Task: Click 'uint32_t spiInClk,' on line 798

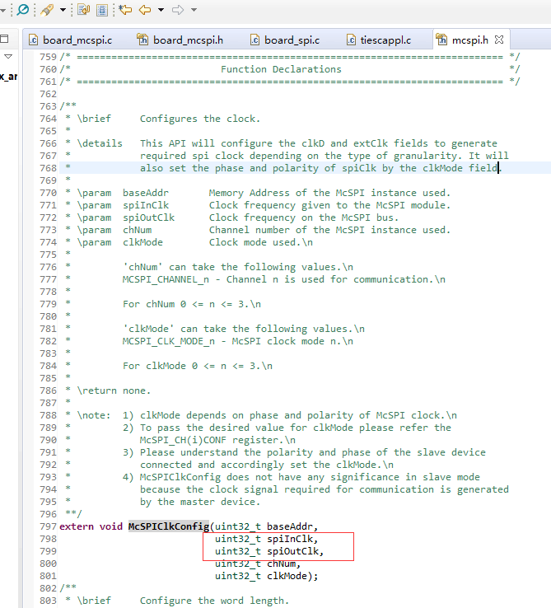Action: click(x=266, y=539)
